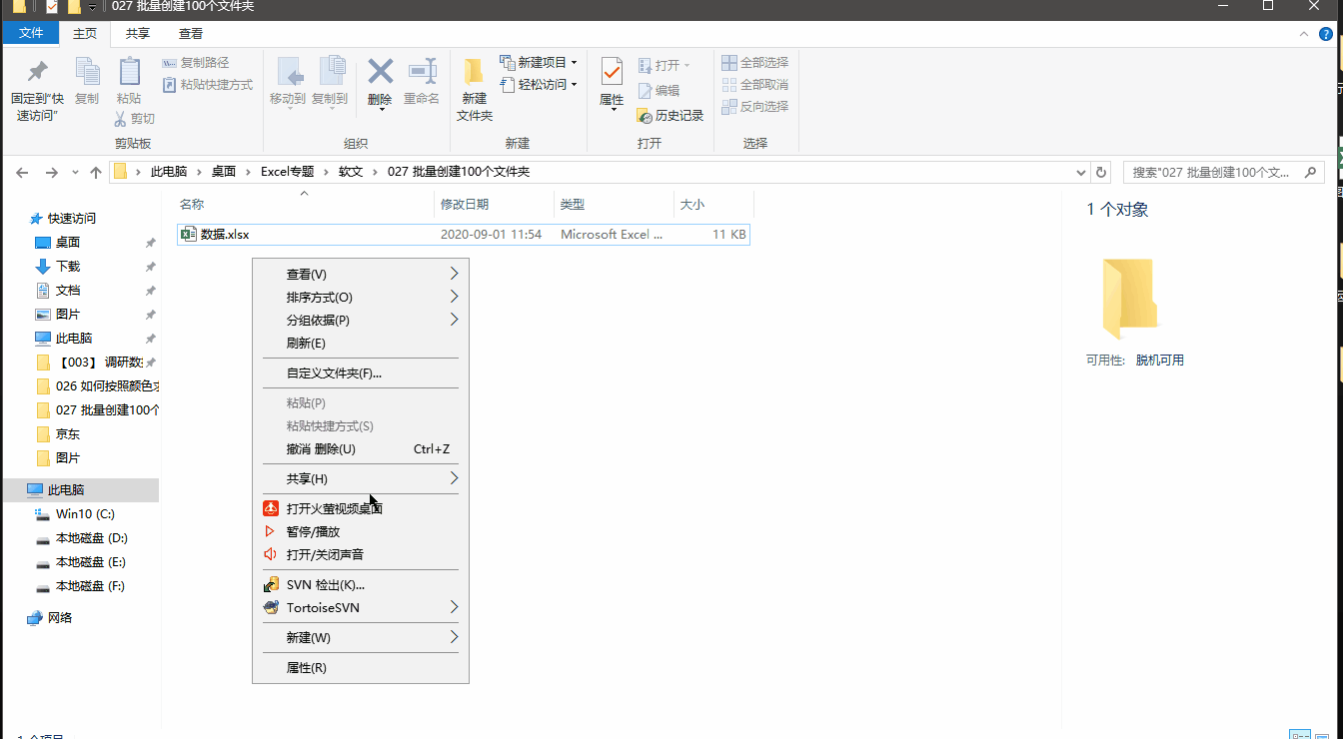This screenshot has width=1343, height=739.
Task: Click 反向选择 to invert selection
Action: point(754,107)
